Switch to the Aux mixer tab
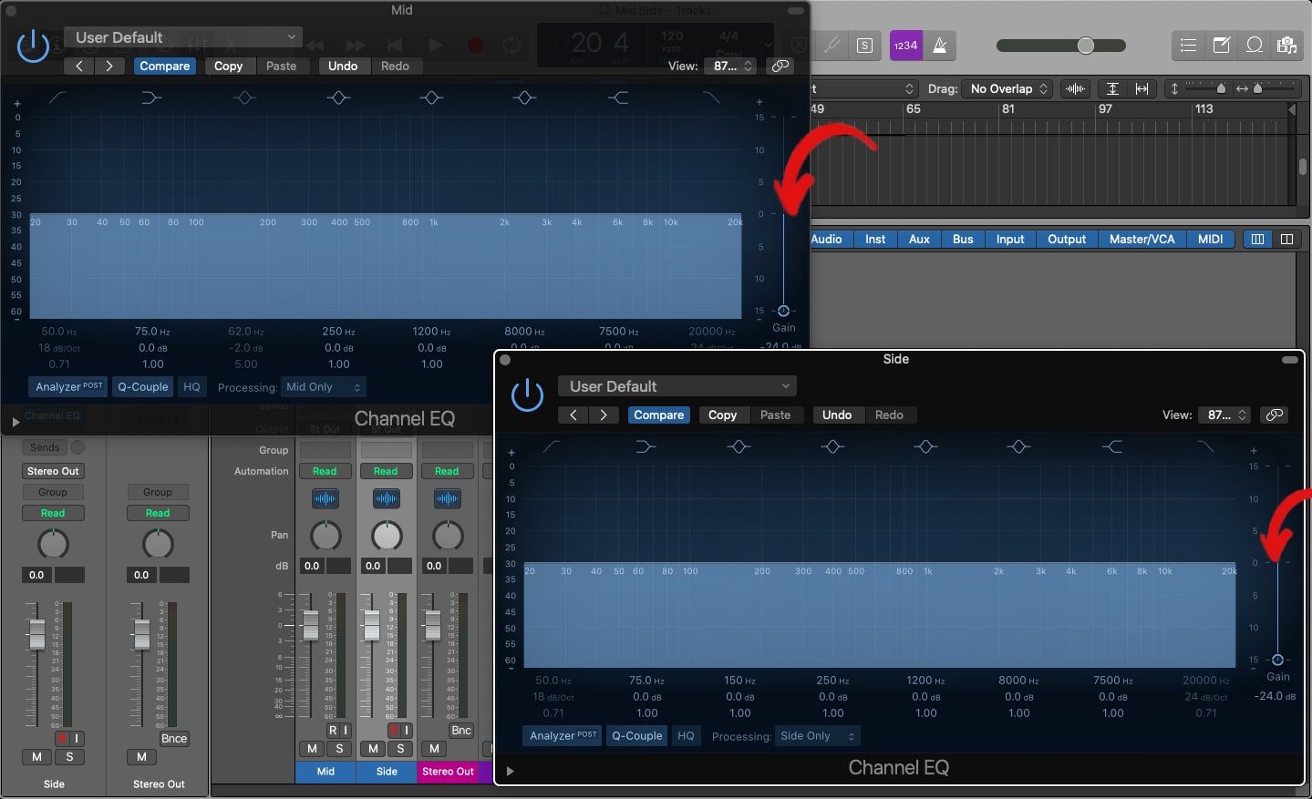 pos(918,239)
